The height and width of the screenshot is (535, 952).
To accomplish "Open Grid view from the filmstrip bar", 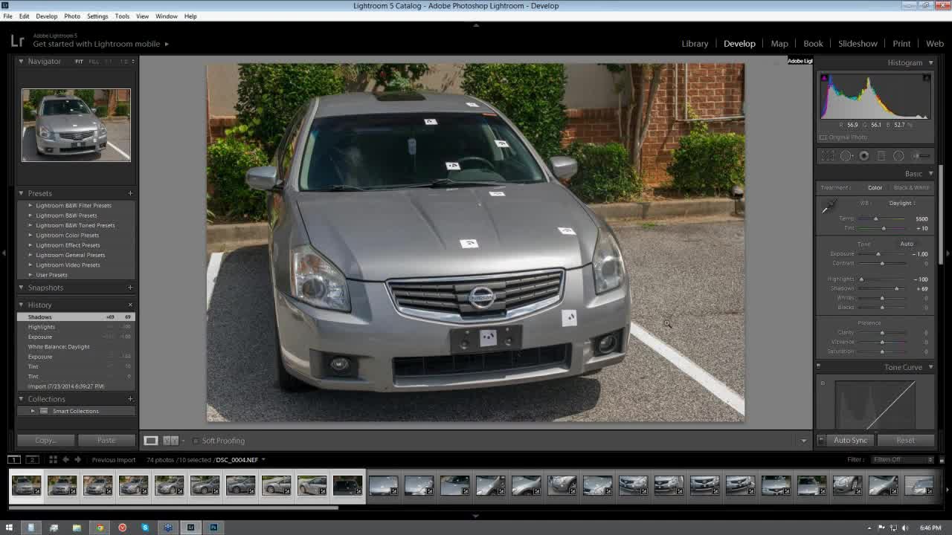I will tap(53, 460).
